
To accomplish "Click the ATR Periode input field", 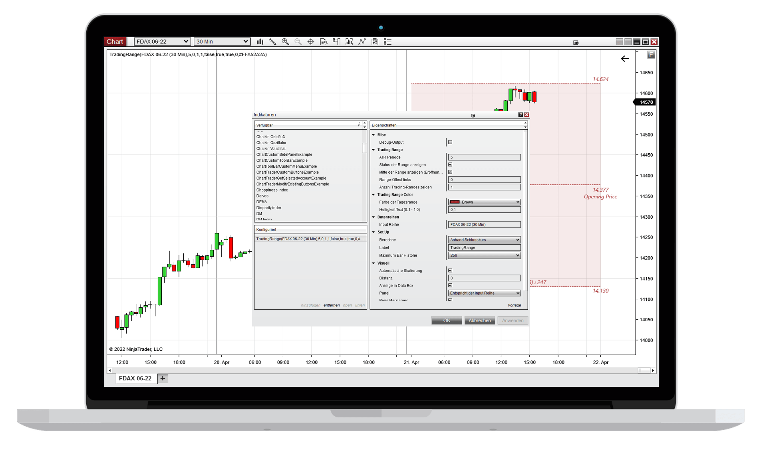I will [x=484, y=157].
